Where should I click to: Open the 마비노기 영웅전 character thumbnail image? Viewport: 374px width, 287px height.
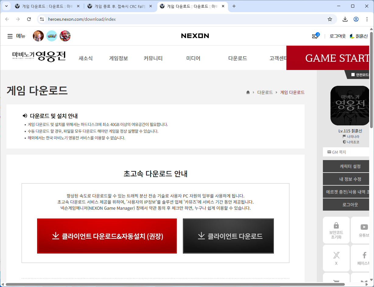click(350, 106)
